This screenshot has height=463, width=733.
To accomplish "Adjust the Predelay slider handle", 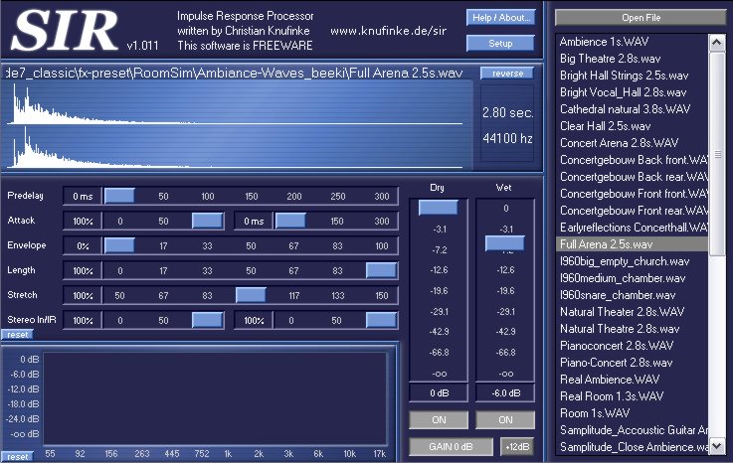I will tap(119, 196).
